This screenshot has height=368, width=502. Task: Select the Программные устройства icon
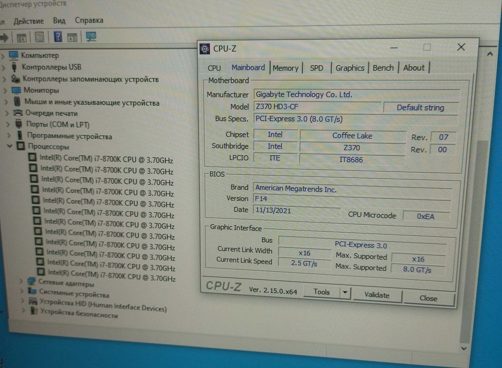pyautogui.click(x=20, y=135)
